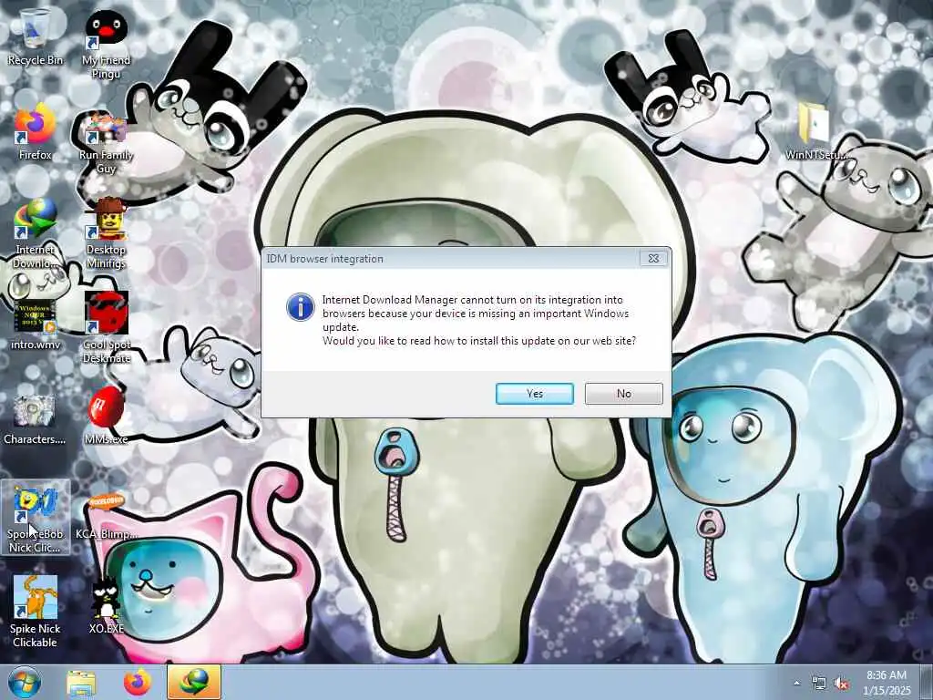Select the KCA Blimp desktop icon
The image size is (933, 700).
click(106, 517)
